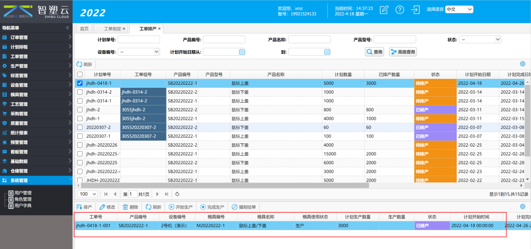Open the 状态 status dropdown filter
Viewport: 531px width, 249px height.
click(x=480, y=40)
